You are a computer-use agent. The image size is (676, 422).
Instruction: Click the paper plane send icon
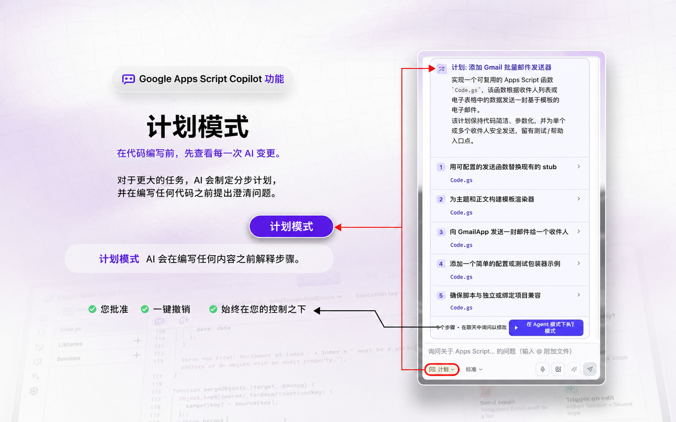pyautogui.click(x=590, y=369)
